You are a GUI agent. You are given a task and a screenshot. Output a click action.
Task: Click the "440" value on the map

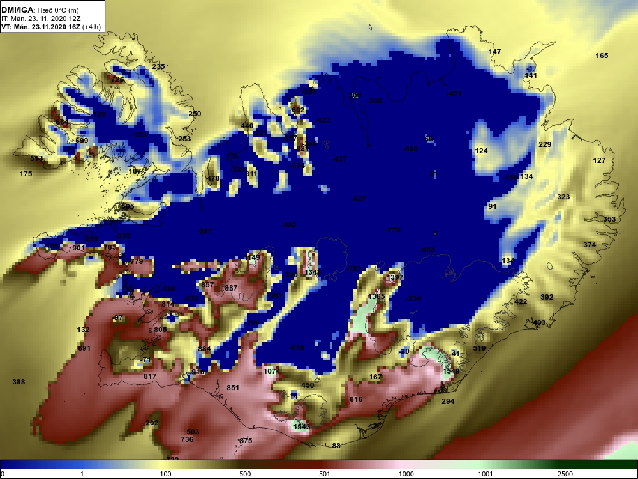[x=247, y=126]
